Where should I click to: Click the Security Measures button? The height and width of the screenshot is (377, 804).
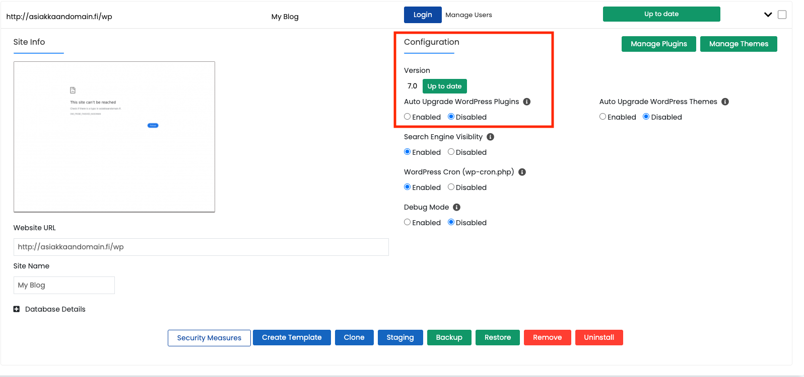[x=209, y=338]
